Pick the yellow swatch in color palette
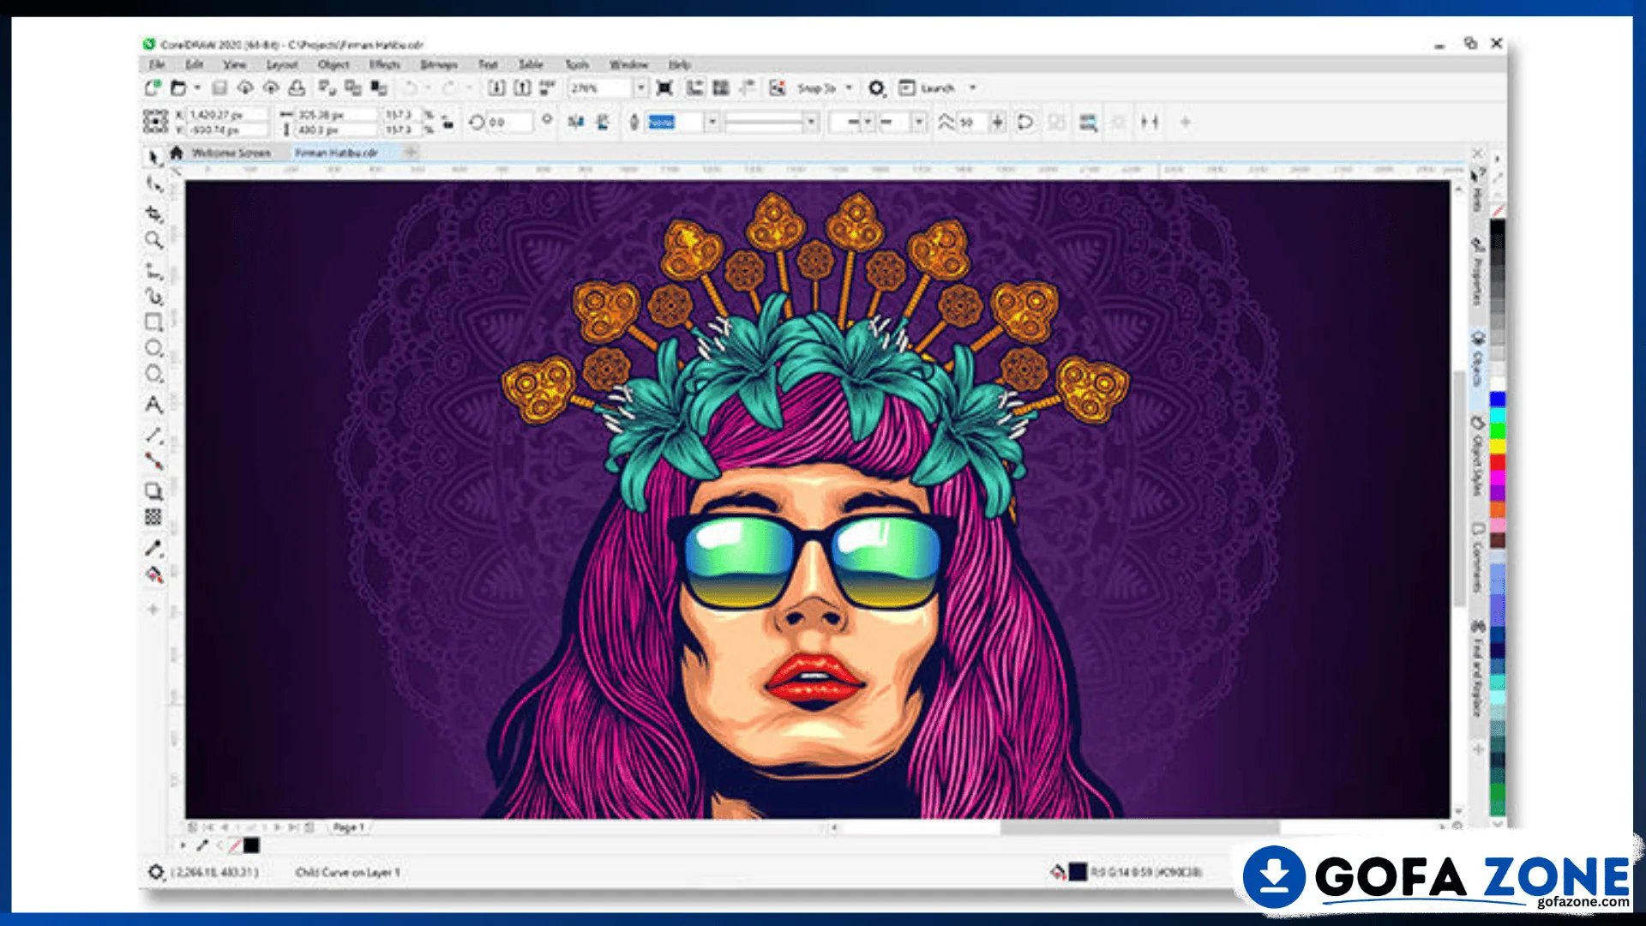The image size is (1646, 926). point(1497,447)
